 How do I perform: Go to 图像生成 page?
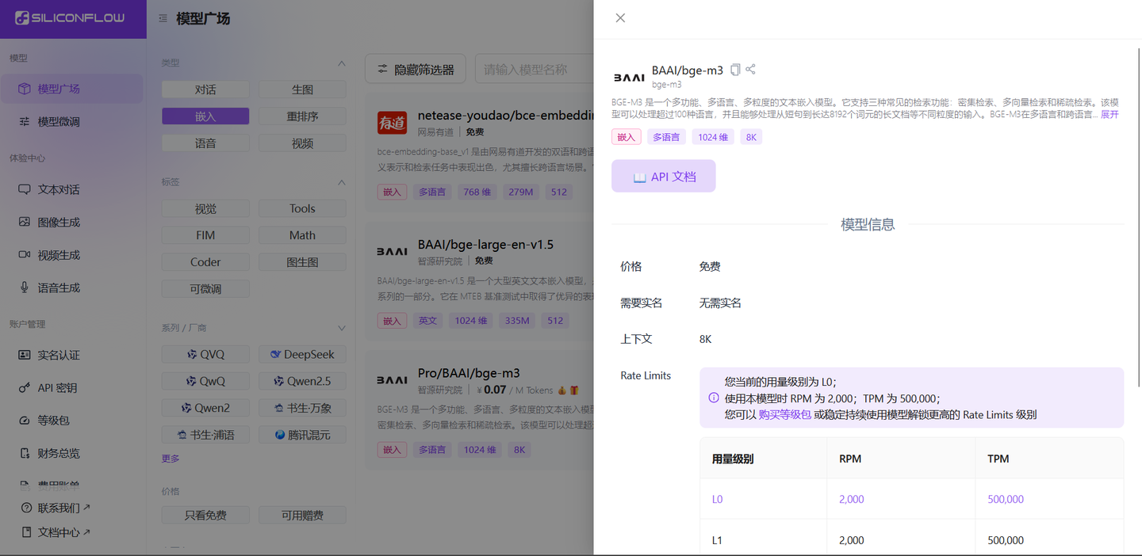coord(71,222)
